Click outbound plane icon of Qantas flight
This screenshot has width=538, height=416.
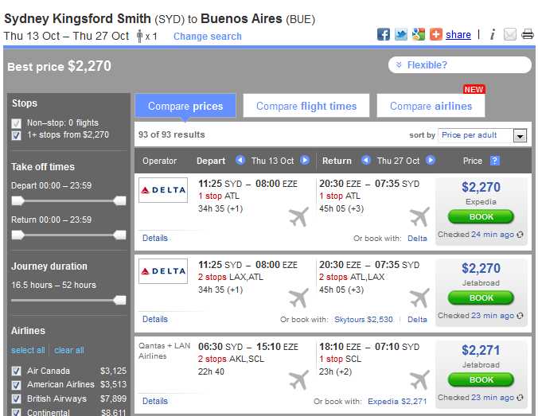pyautogui.click(x=298, y=380)
